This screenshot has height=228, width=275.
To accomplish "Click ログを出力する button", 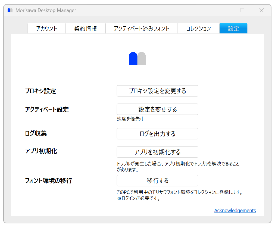I will [157, 134].
